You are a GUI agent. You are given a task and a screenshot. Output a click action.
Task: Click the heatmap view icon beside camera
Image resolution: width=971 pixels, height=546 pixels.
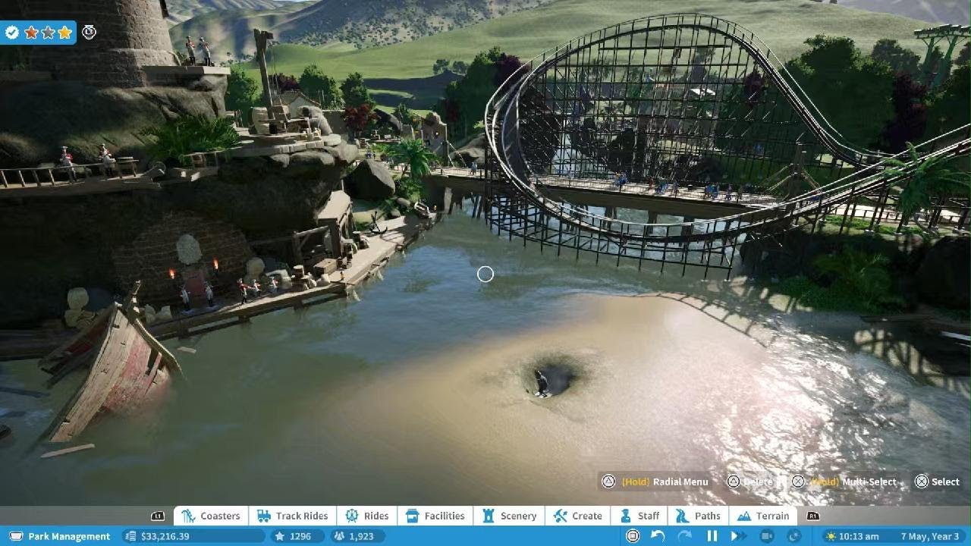(794, 536)
